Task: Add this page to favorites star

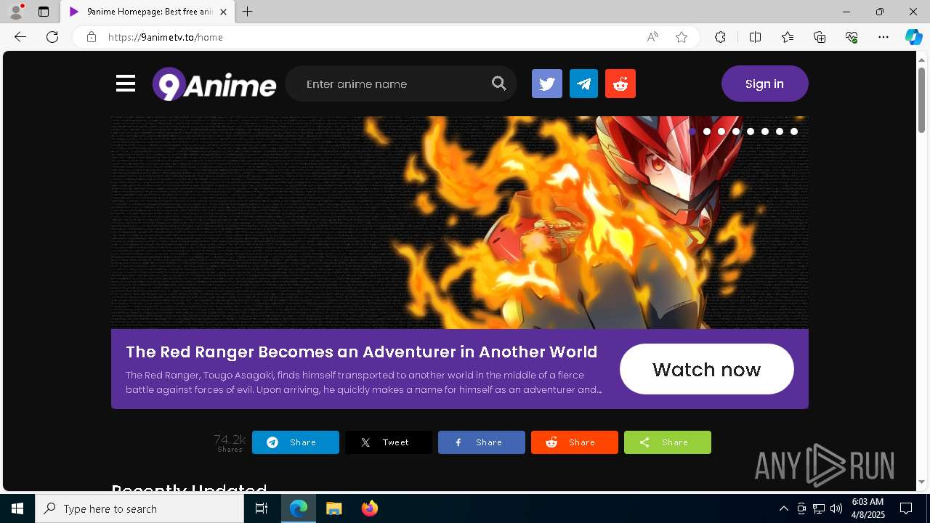Action: coord(682,37)
